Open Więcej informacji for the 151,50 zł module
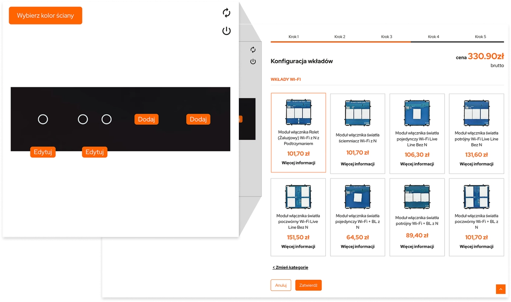Screen dimensions: 511x302 tap(298, 247)
